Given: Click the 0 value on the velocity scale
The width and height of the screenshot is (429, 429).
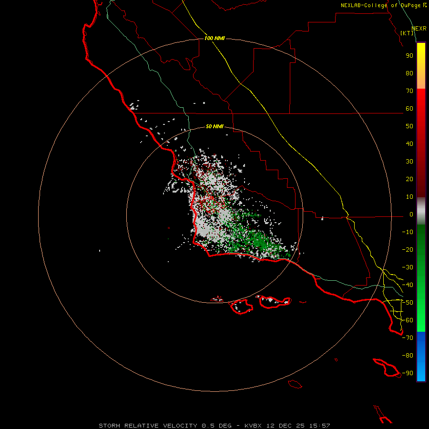Looking at the screenshot, I should 411,214.
